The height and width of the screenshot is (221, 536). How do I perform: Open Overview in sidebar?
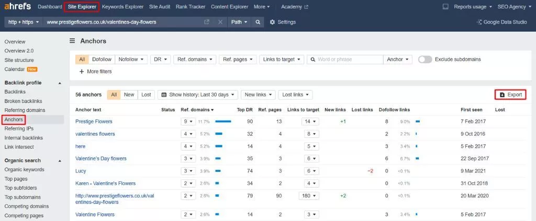[15, 42]
